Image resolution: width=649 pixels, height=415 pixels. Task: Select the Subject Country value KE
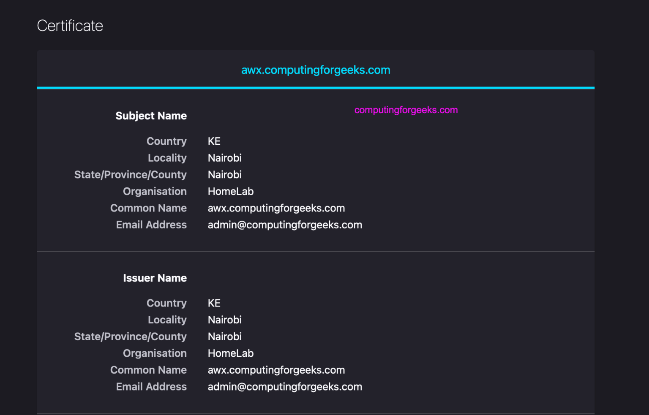[214, 141]
